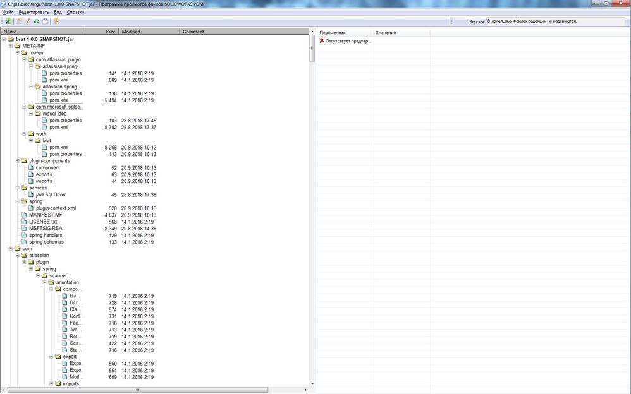
Task: Click the Comment column header
Action: click(244, 32)
